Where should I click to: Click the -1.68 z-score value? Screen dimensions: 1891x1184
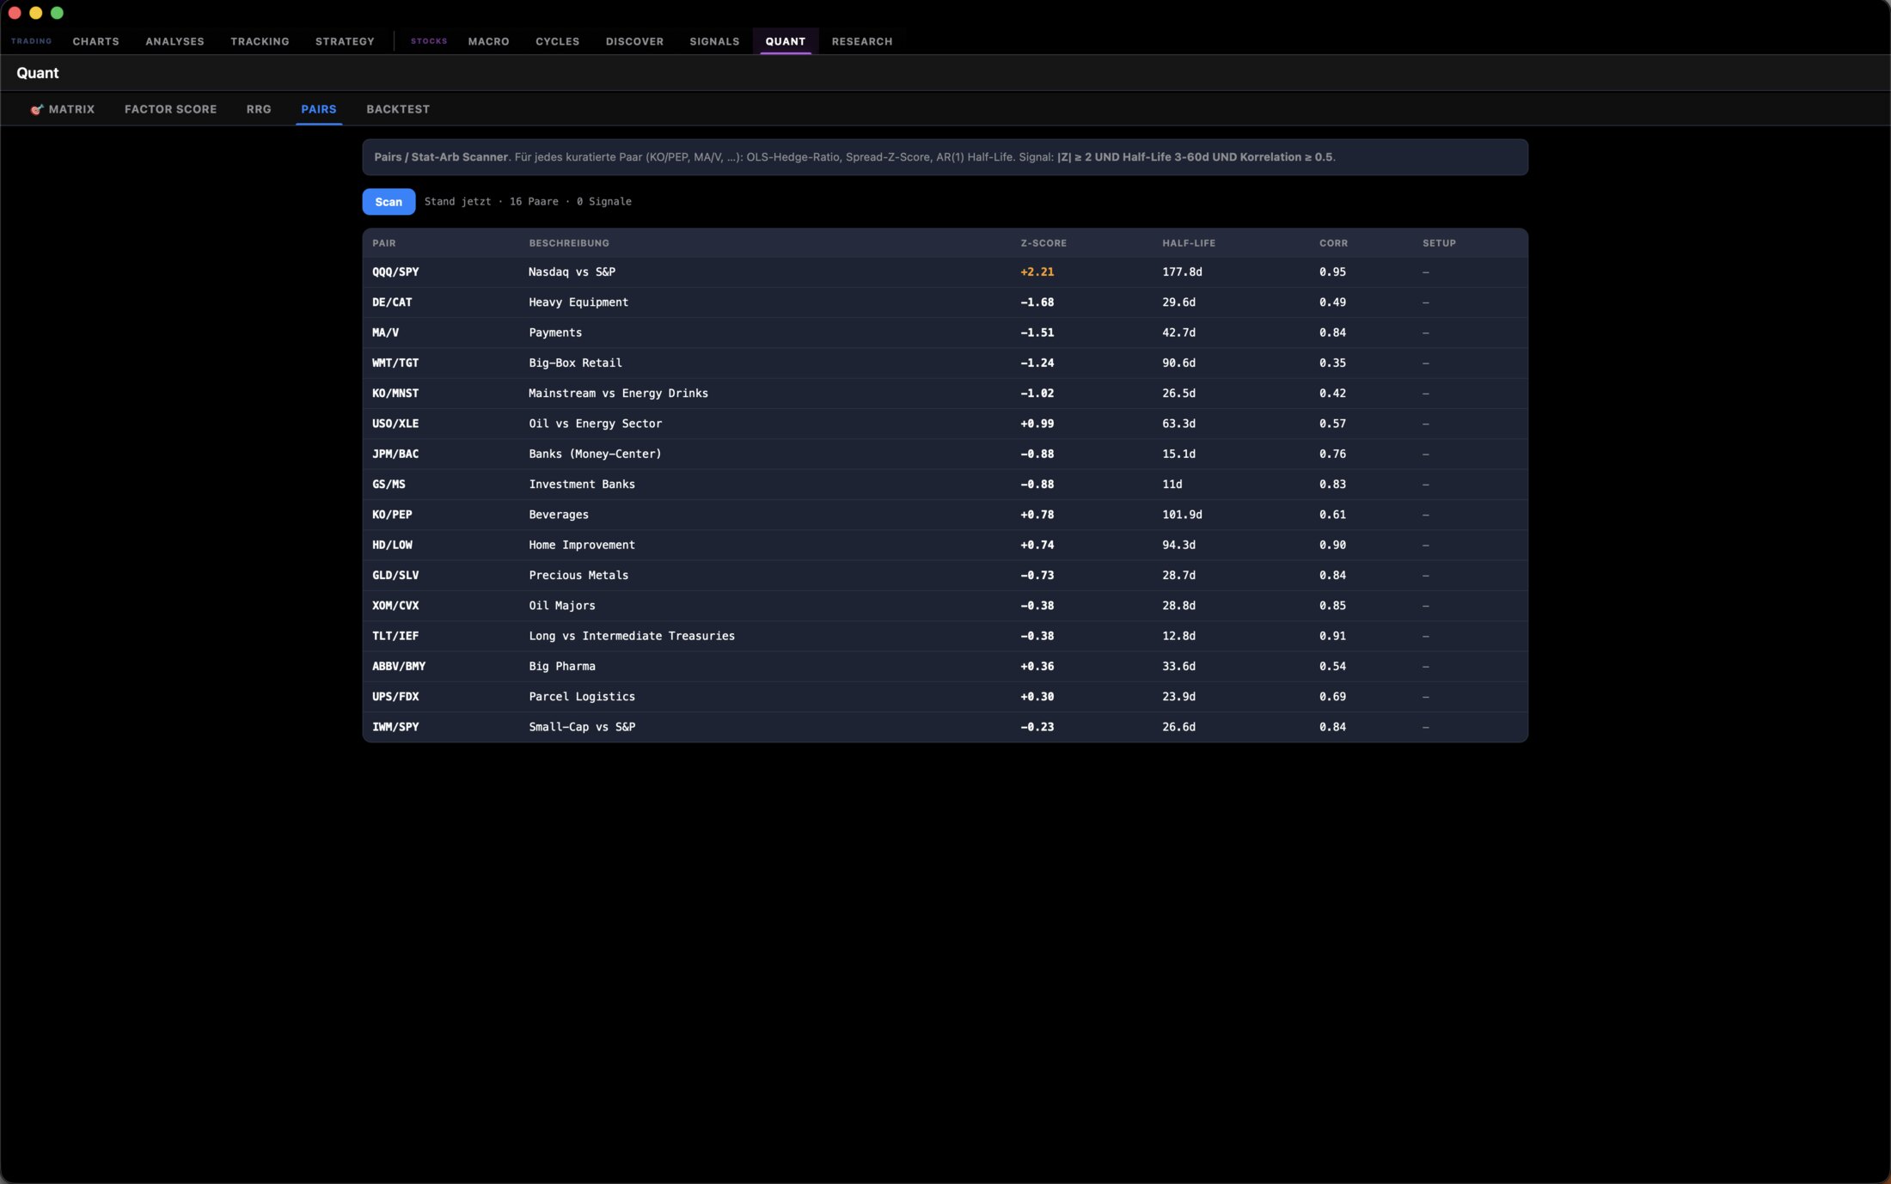click(1037, 302)
